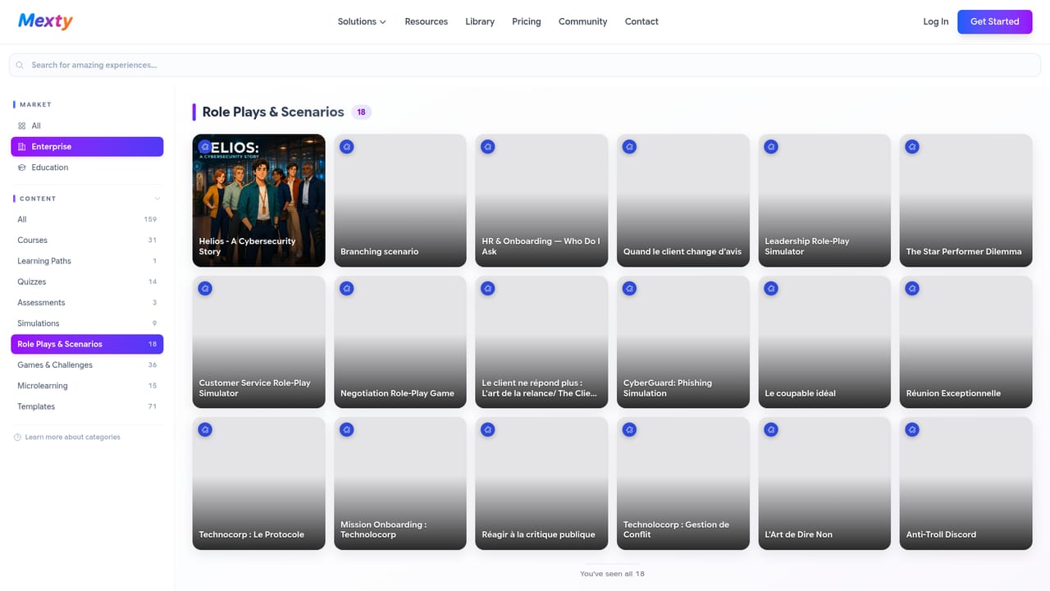Click badge icon on CyberGuard Phishing card
1050x591 pixels.
click(629, 288)
